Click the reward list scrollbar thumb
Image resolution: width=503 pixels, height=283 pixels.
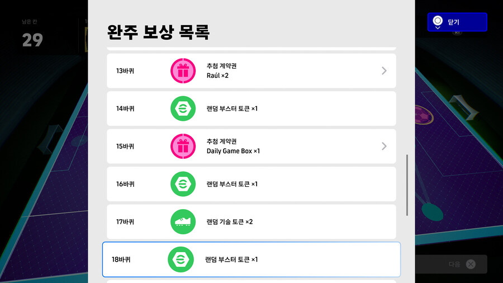(407, 185)
